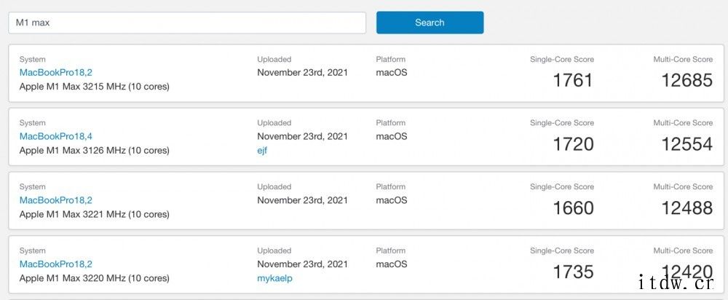Image resolution: width=728 pixels, height=300 pixels.
Task: Visit uploader mykaelp's profile link
Action: 275,278
